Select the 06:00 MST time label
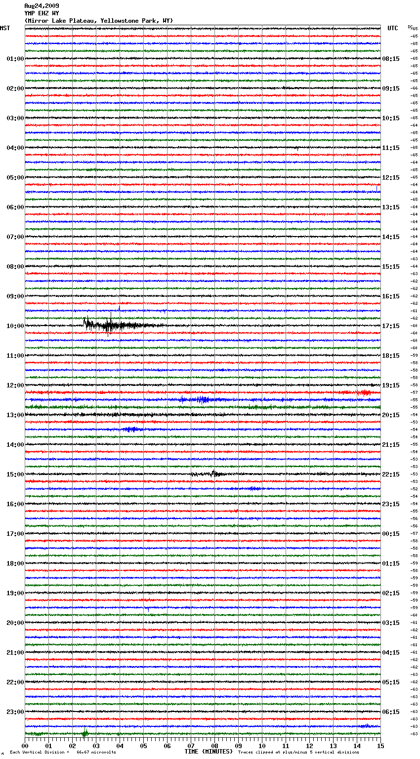Image resolution: width=420 pixels, height=759 pixels. click(x=15, y=207)
